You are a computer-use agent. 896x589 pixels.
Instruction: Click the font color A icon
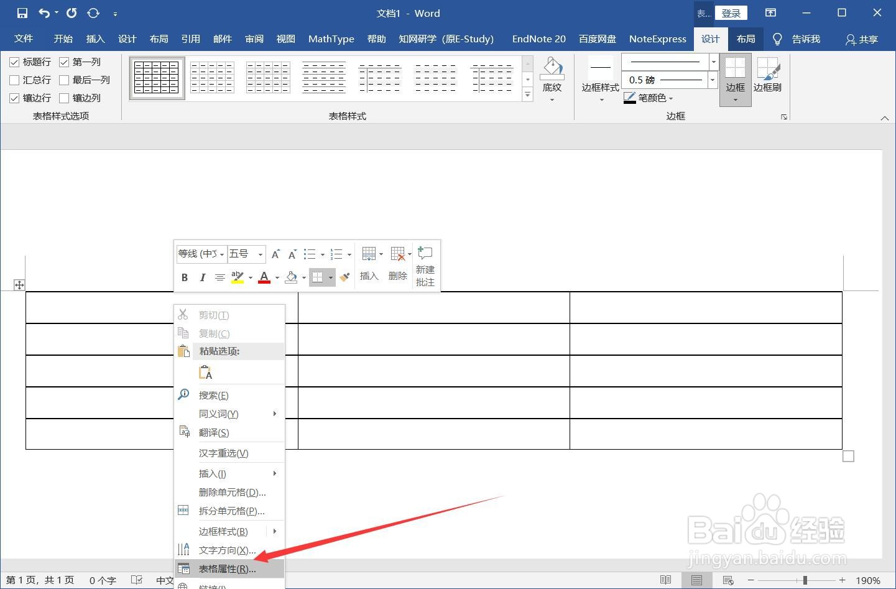[264, 277]
